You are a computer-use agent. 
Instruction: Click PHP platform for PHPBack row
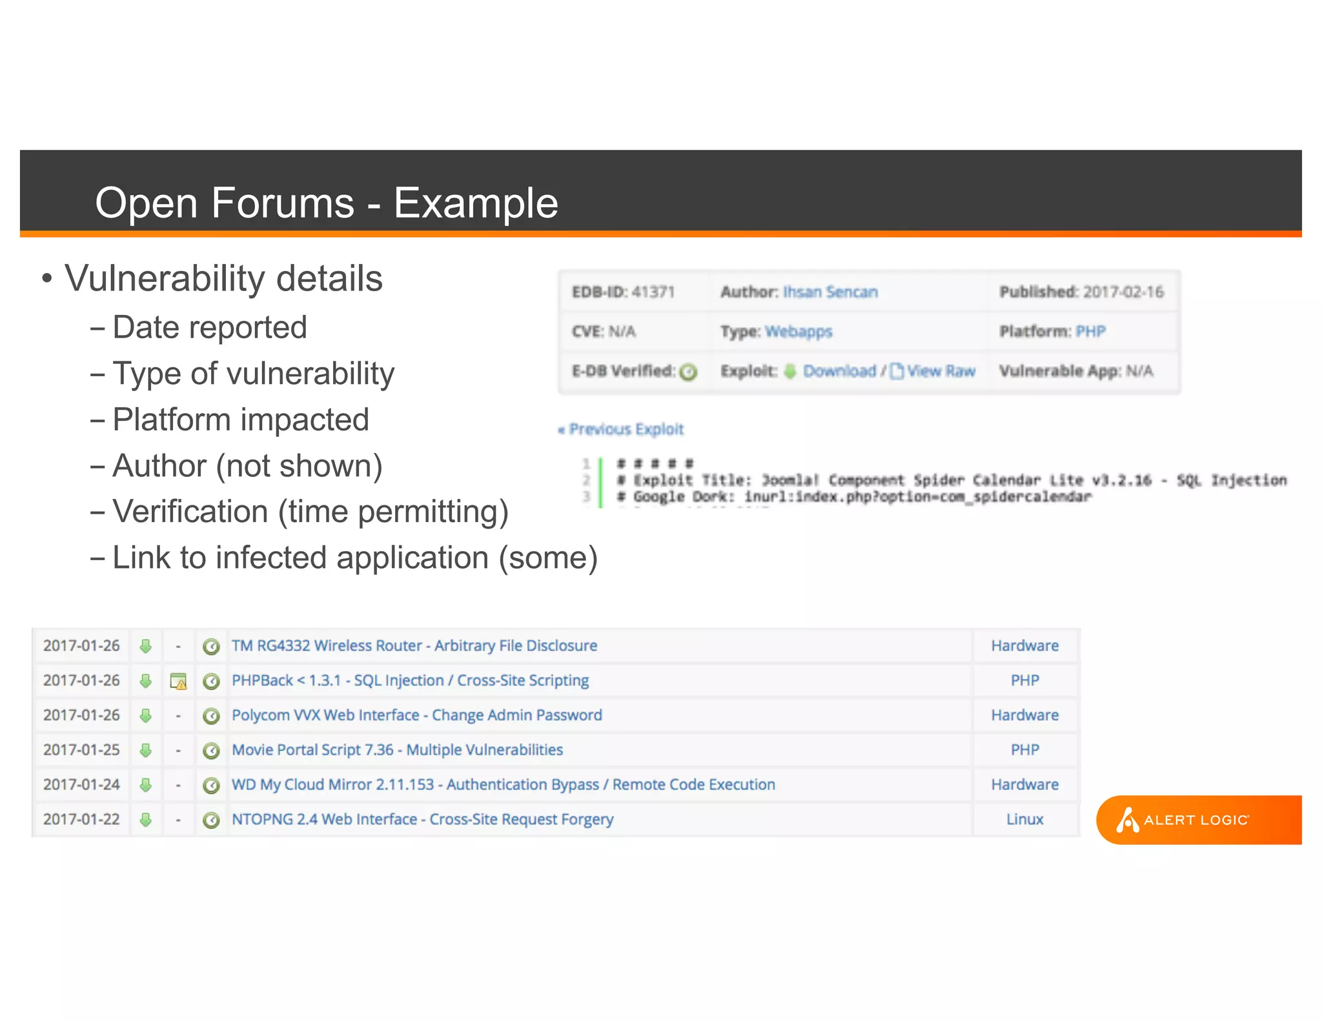click(1025, 680)
